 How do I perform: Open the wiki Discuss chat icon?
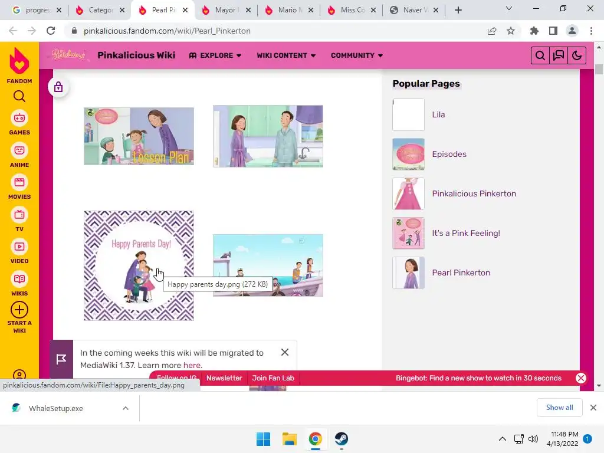pyautogui.click(x=558, y=55)
